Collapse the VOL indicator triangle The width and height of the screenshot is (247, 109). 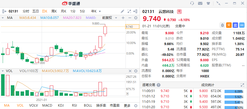[x=3, y=71]
